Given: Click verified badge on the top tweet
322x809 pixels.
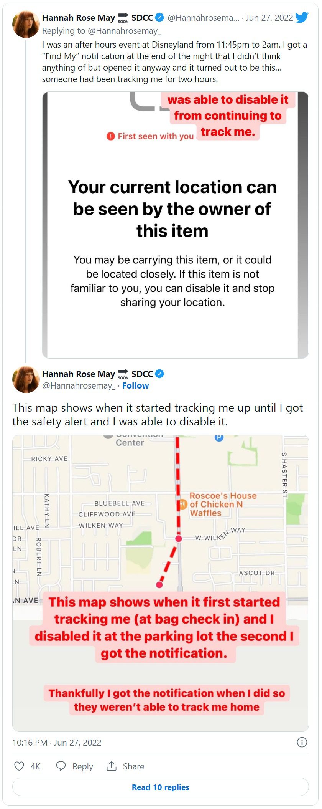Looking at the screenshot, I should [x=159, y=18].
